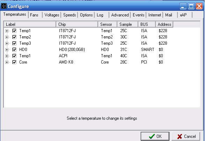Click the Temp2 sensor cell
This screenshot has width=205, height=141.
point(107,37)
